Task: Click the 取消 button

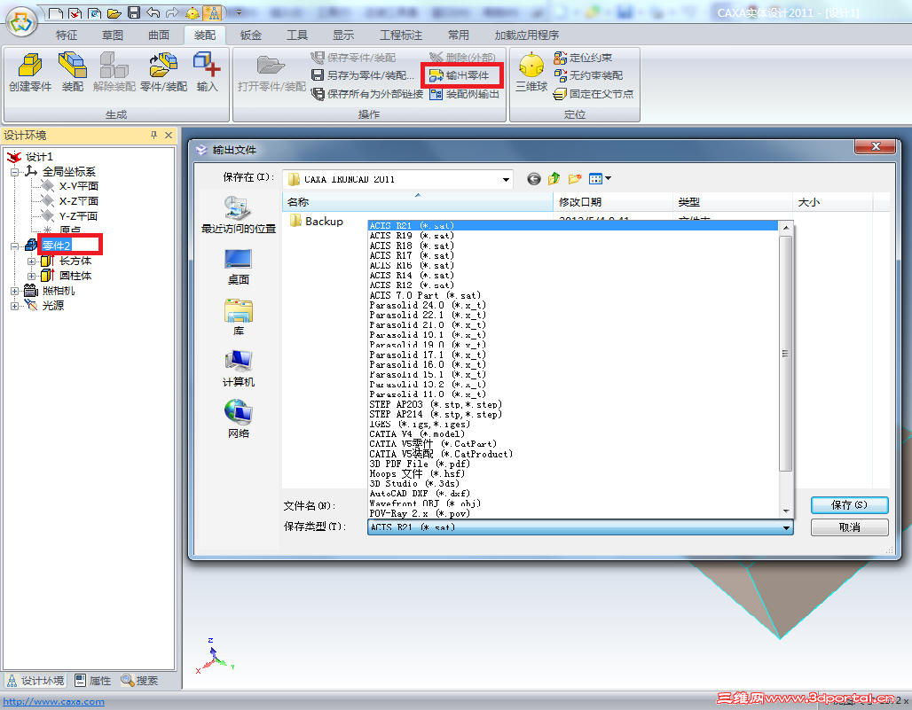Action: pos(849,527)
